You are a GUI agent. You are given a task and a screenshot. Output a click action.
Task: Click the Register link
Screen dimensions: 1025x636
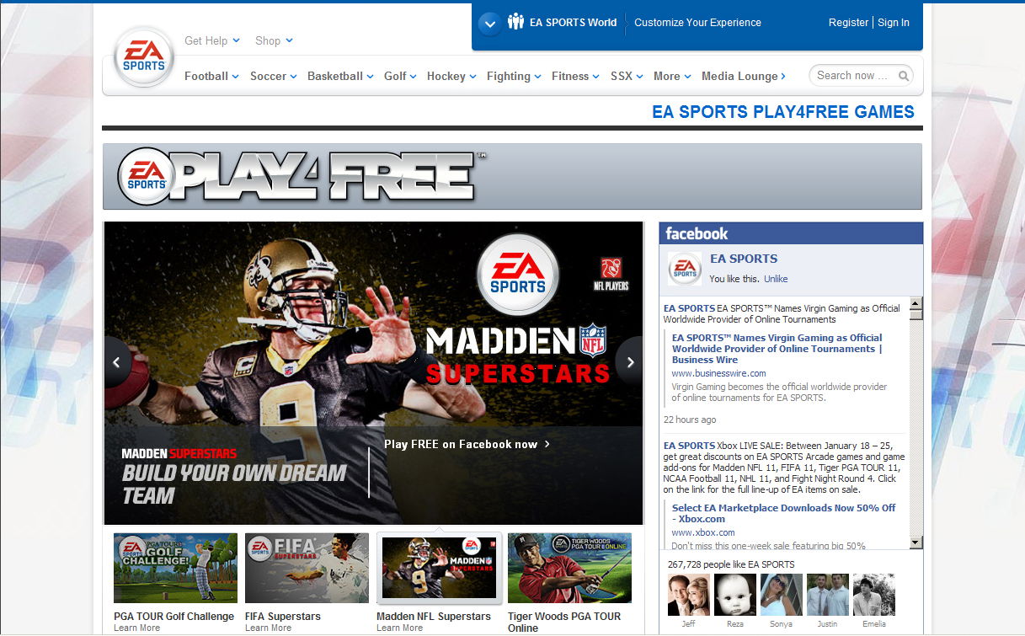848,23
